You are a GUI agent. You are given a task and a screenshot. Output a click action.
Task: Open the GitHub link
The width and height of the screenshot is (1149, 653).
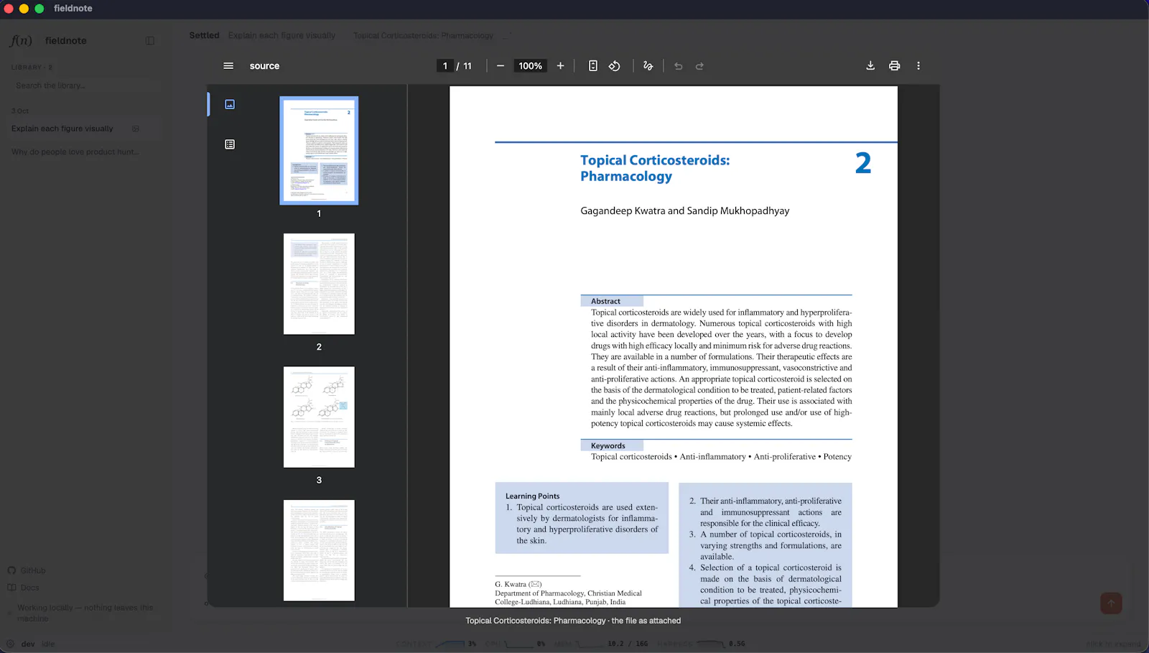coord(27,570)
